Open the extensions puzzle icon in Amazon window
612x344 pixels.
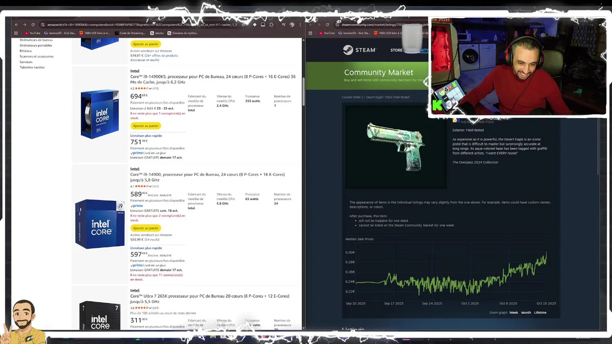(272, 24)
